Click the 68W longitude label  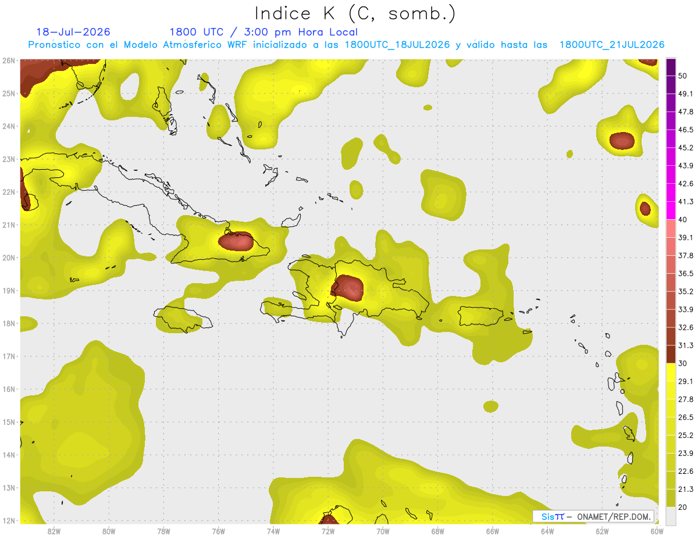[x=437, y=531]
